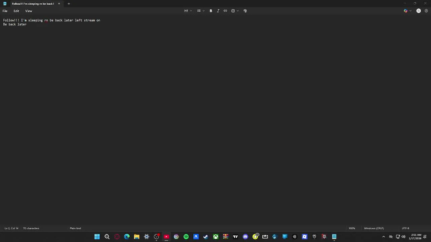Open the View menu
The width and height of the screenshot is (431, 242).
point(29,11)
